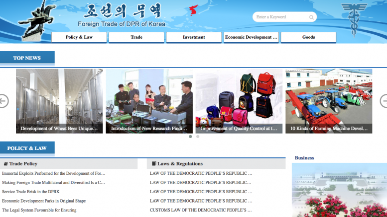Select the first carousel page dot
Screen dimensions: 387x217
[x=190, y=136]
